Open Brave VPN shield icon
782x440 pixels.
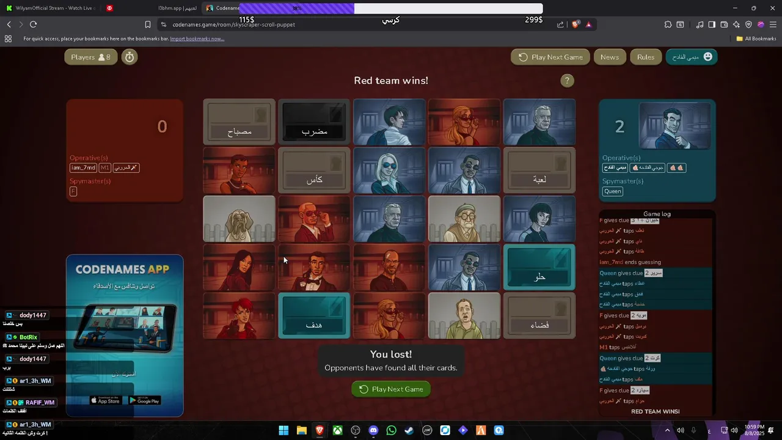tap(748, 24)
